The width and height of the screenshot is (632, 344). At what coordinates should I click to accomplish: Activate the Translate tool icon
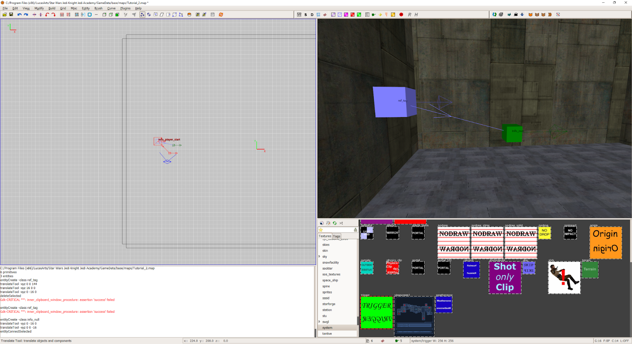point(142,15)
